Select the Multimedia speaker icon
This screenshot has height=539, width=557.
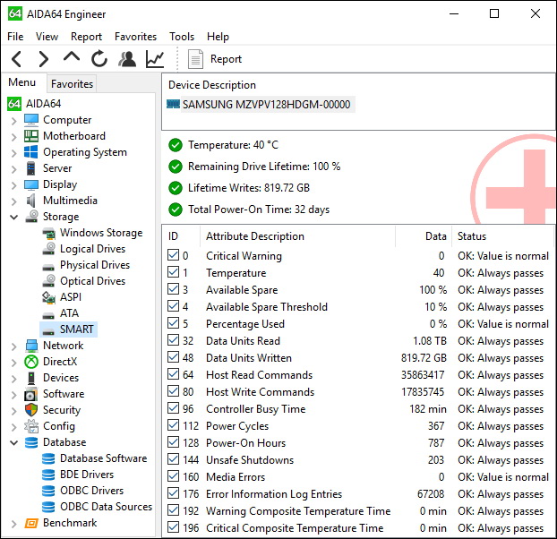point(31,201)
